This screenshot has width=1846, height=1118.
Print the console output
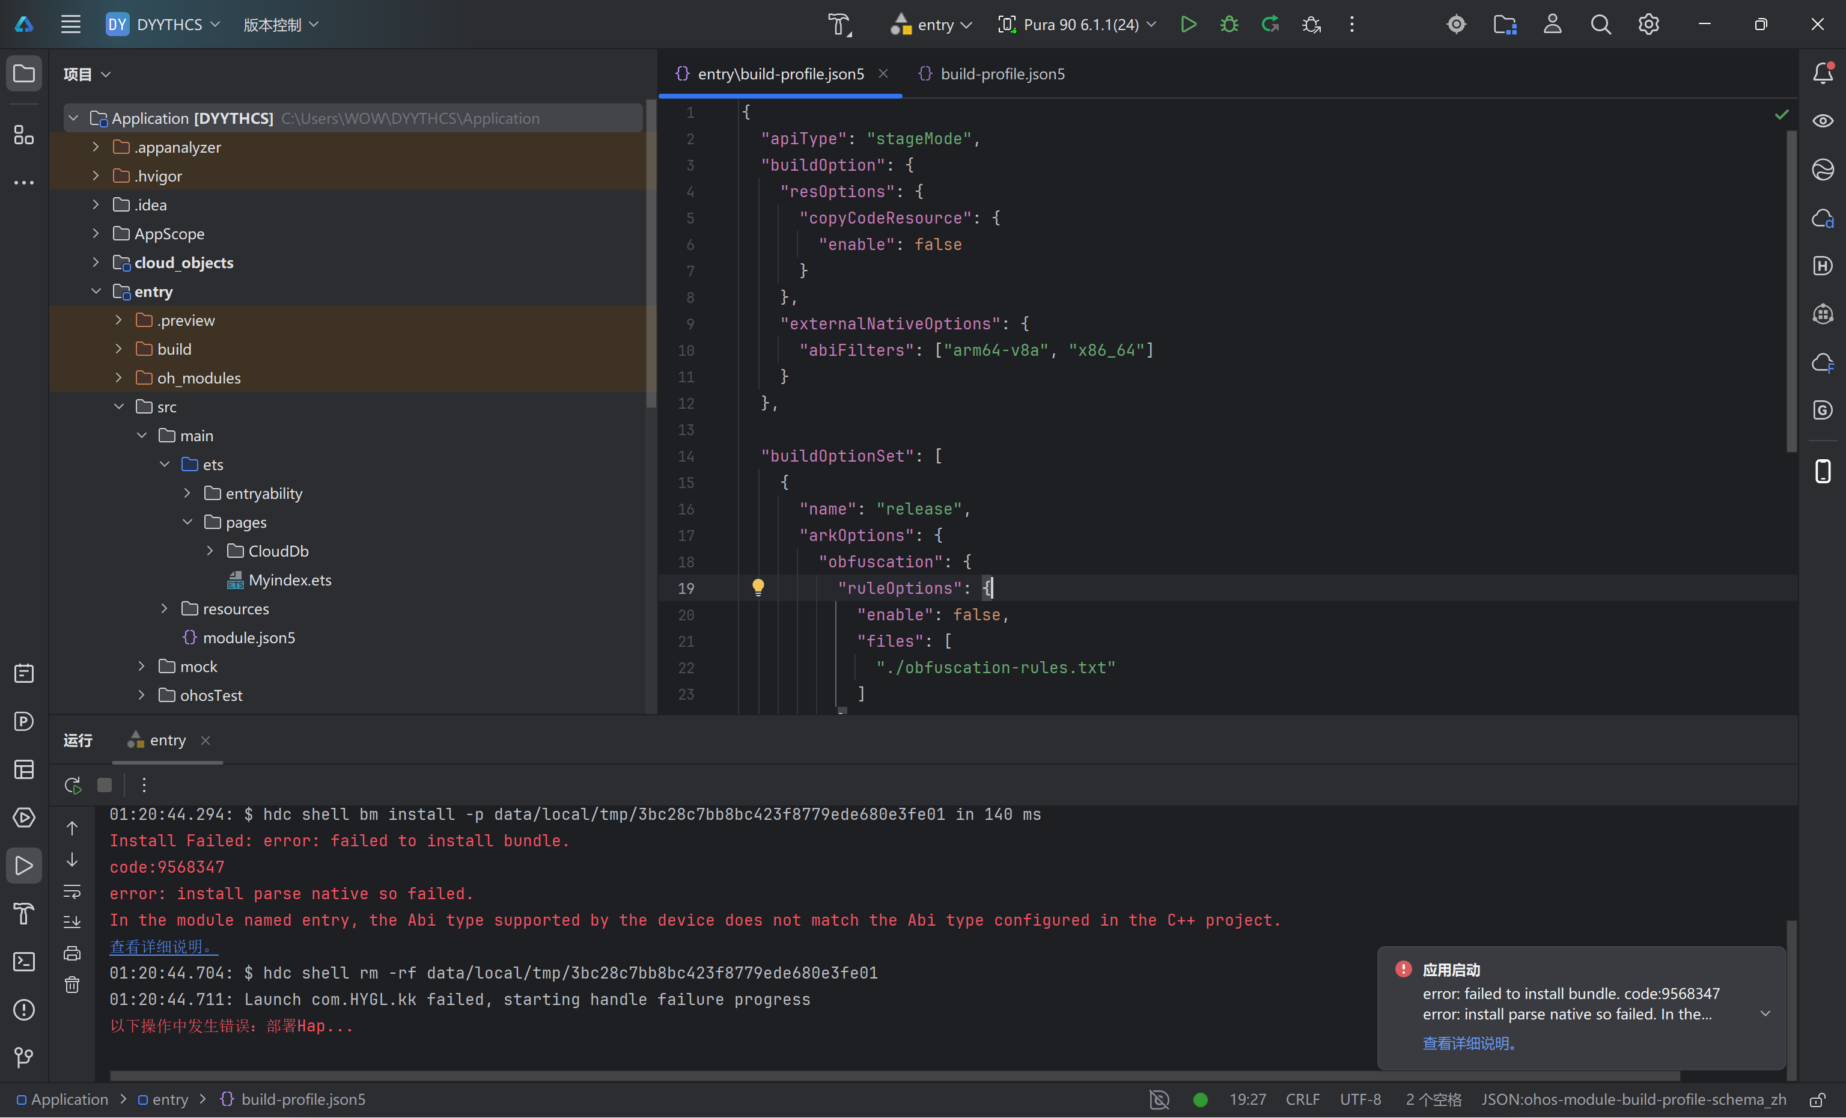coord(72,954)
